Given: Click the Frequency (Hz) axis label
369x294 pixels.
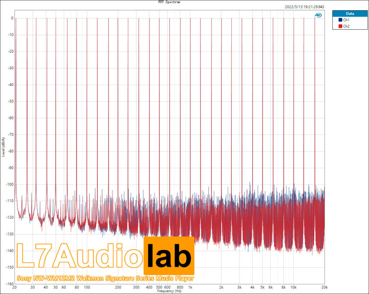Looking at the screenshot, I should (169, 291).
